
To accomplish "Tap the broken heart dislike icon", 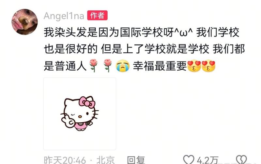I will coord(241,160).
